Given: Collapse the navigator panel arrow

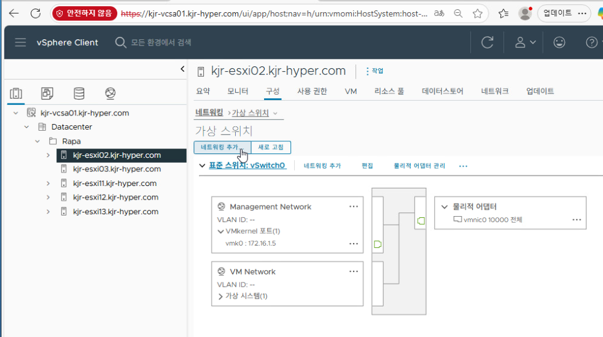Looking at the screenshot, I should pyautogui.click(x=182, y=69).
